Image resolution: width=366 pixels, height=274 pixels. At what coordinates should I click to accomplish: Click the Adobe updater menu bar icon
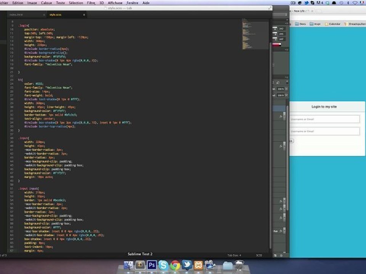pos(319,3)
